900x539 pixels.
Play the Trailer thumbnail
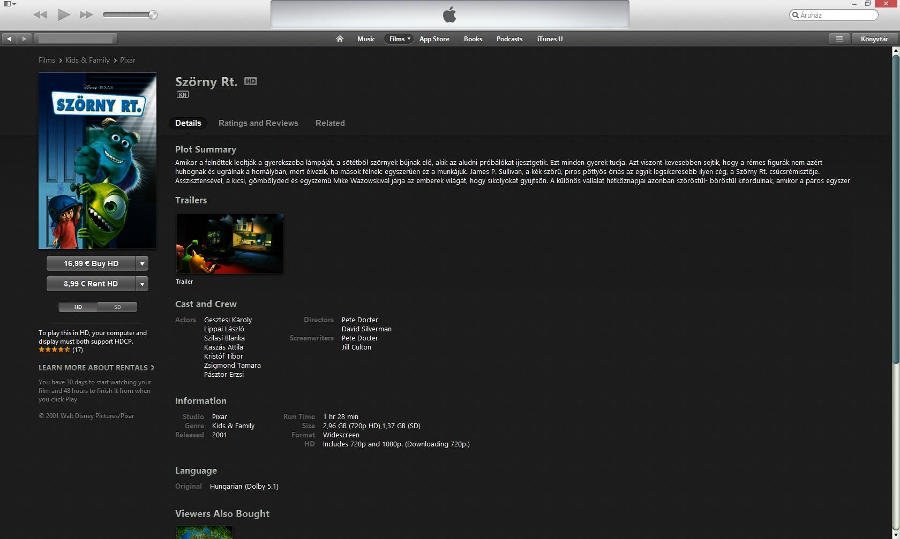[230, 244]
